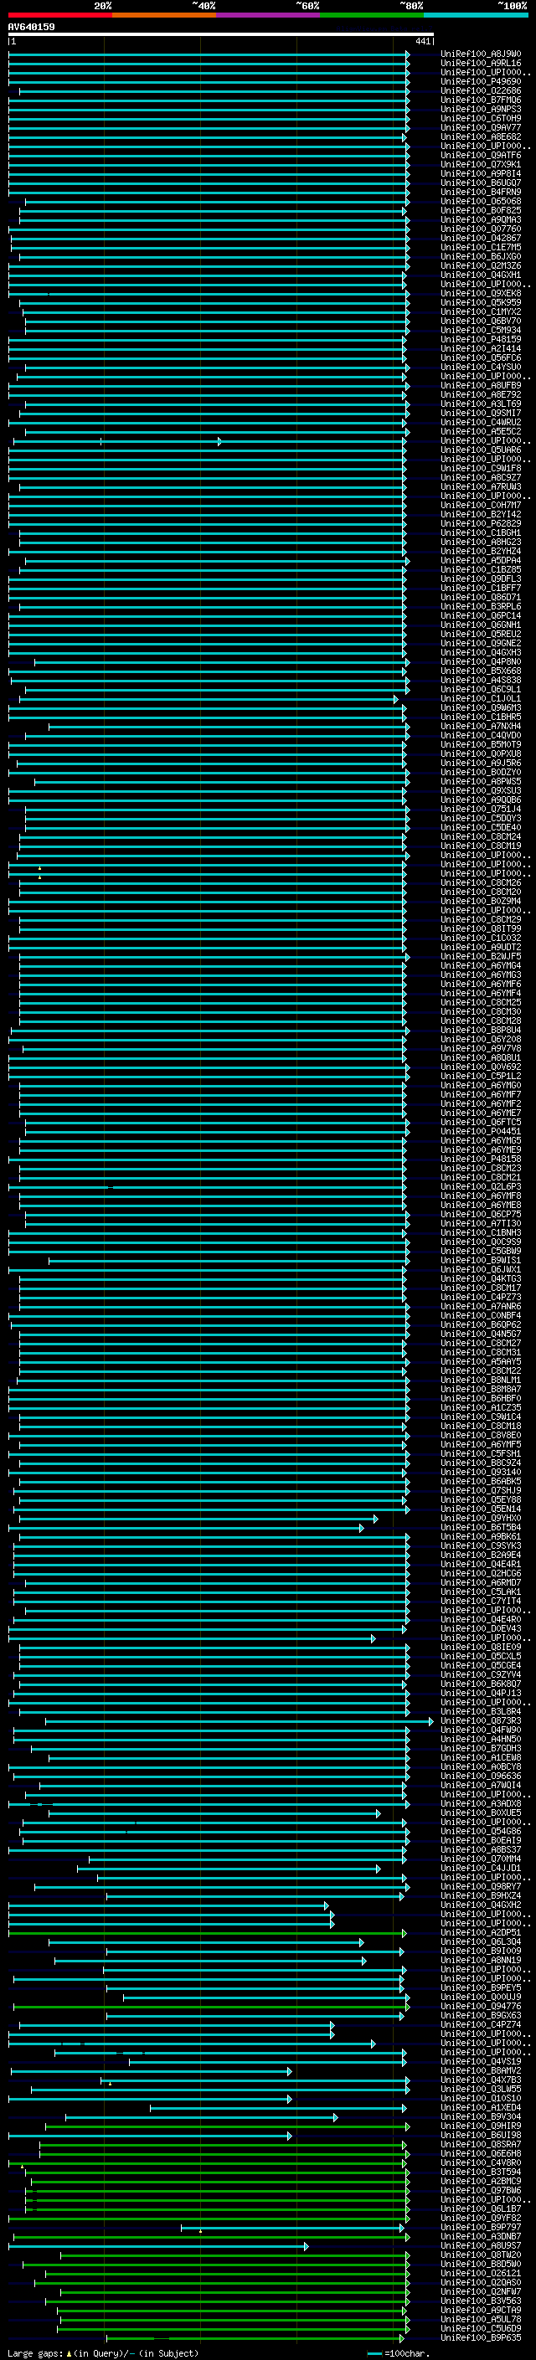Select the UniRef100_Q7X9K1 label
This screenshot has height=2360, width=536.
point(481,164)
